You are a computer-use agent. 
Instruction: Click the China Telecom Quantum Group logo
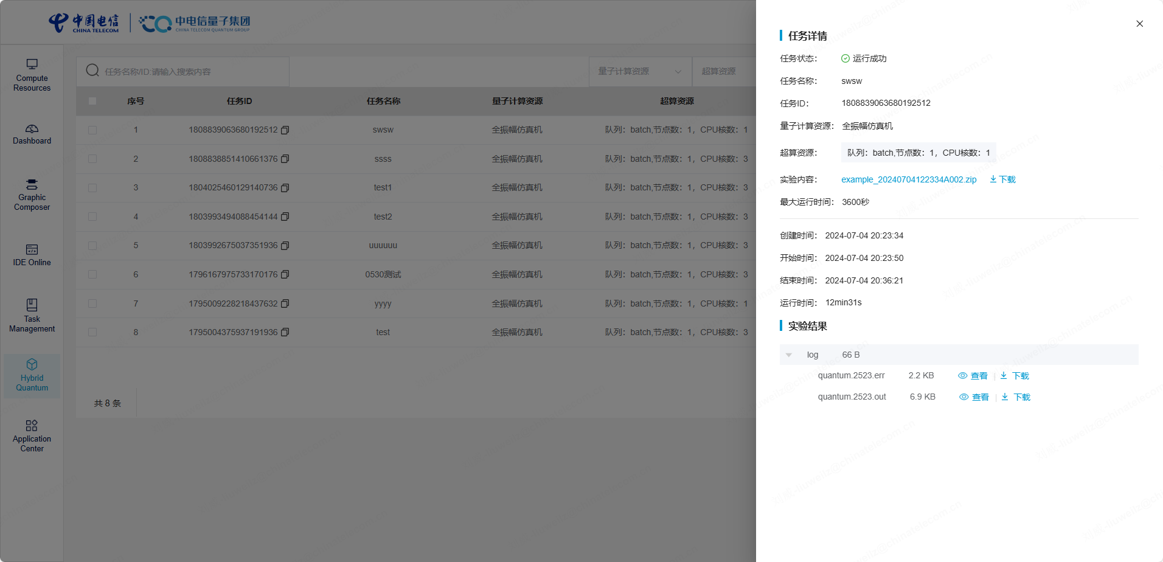click(x=195, y=24)
